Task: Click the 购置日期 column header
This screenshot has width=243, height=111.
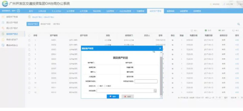Action: (209, 35)
